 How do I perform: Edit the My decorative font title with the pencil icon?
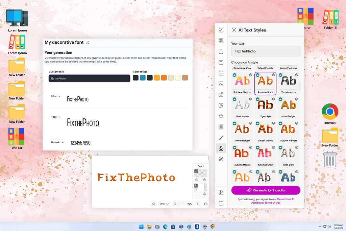(x=88, y=42)
